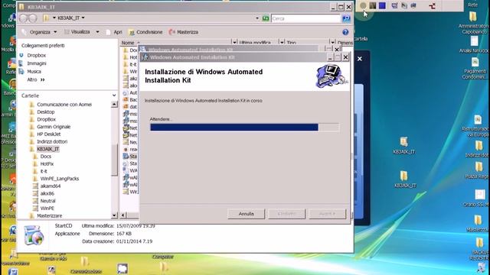Select WinPE item in tree
The height and width of the screenshot is (275, 490).
click(47, 209)
